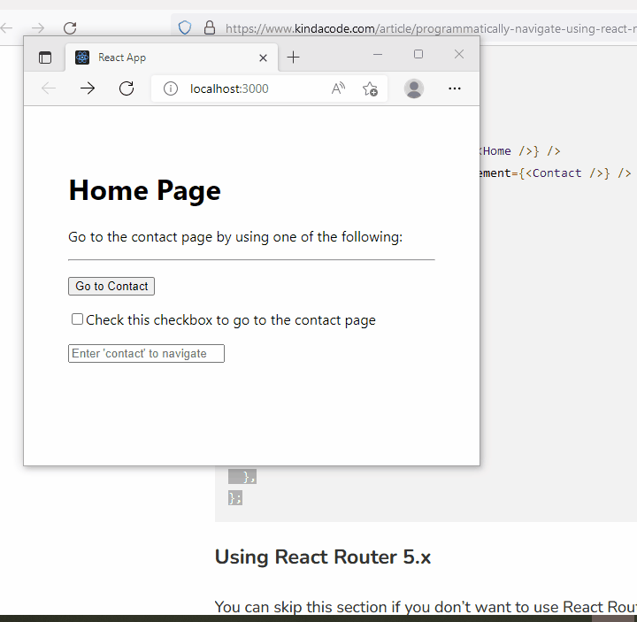Open the Edge profile avatar

pyautogui.click(x=413, y=88)
